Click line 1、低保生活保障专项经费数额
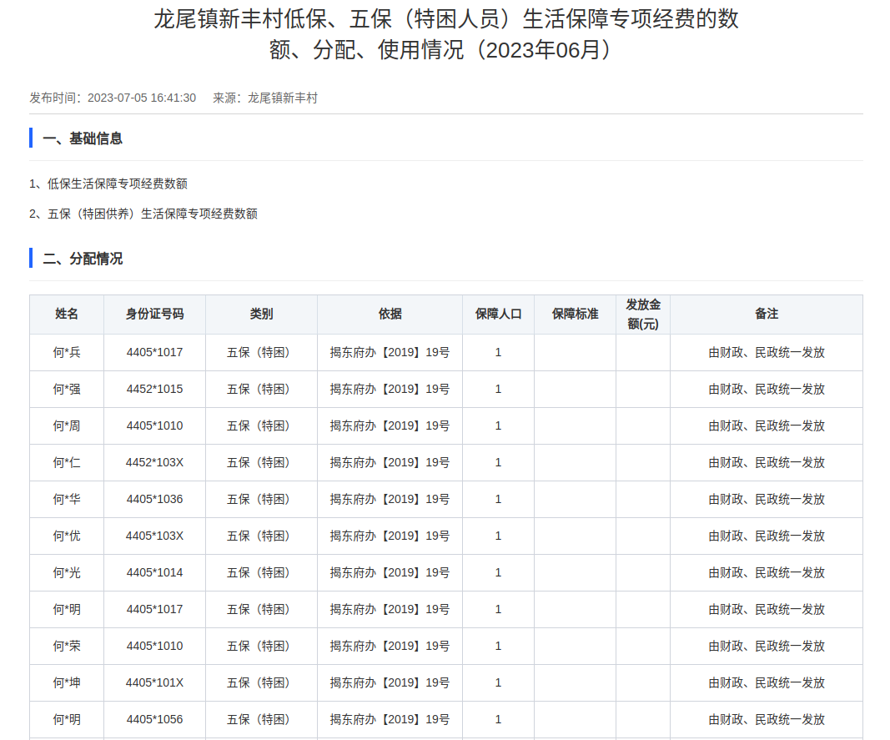 pyautogui.click(x=108, y=184)
